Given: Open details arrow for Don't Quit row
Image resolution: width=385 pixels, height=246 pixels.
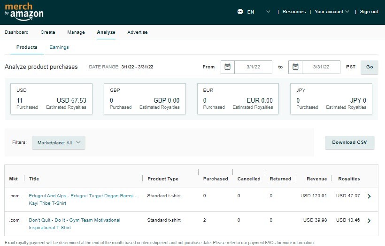Looking at the screenshot, I should (369, 221).
